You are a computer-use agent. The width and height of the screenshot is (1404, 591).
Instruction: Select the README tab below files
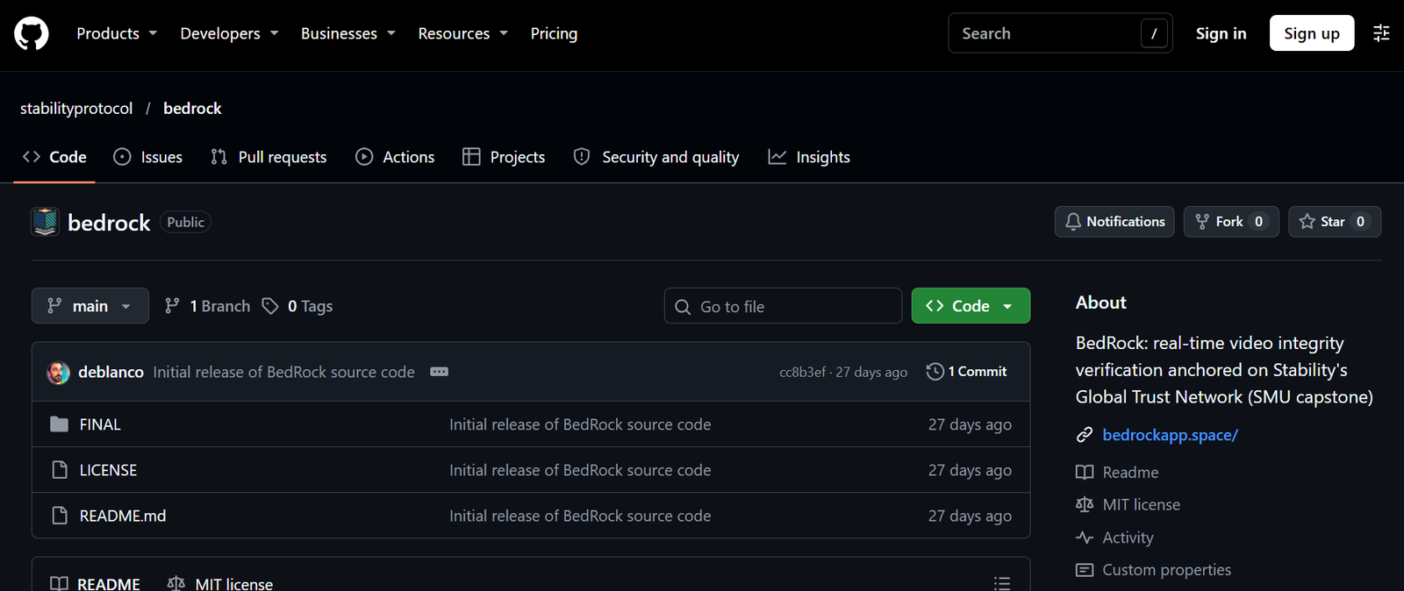pyautogui.click(x=95, y=583)
